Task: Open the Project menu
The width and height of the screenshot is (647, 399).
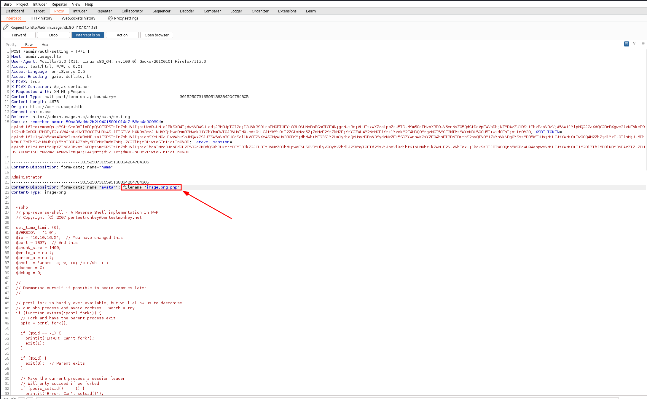Action: (x=22, y=4)
